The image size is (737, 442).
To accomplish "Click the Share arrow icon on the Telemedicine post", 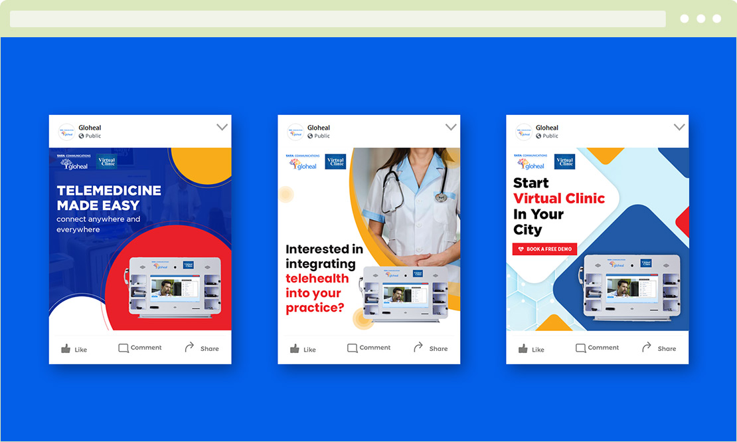I will [x=189, y=347].
